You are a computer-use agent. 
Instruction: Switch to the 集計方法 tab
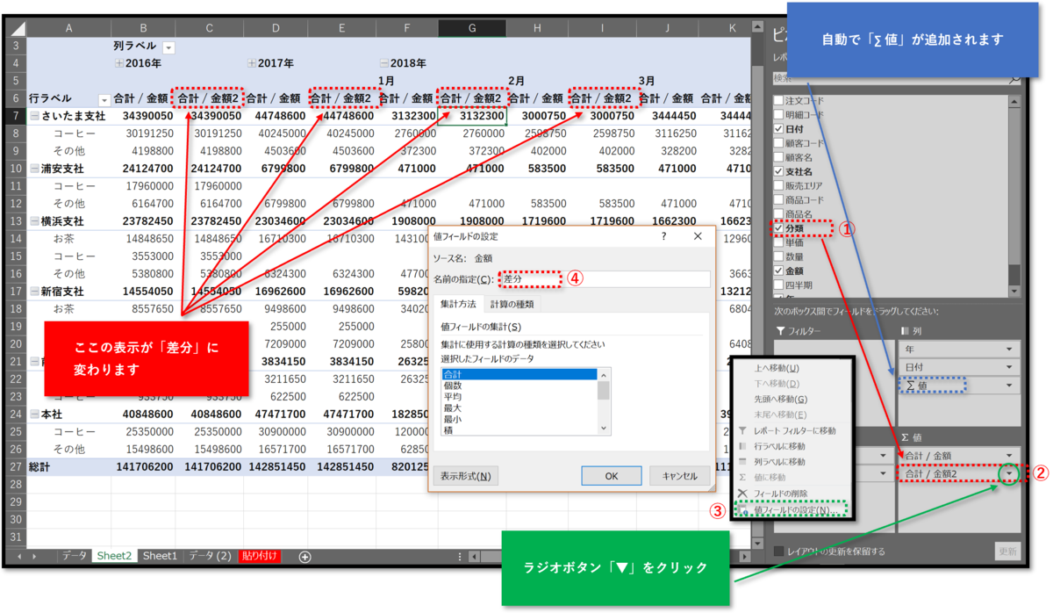coord(459,304)
